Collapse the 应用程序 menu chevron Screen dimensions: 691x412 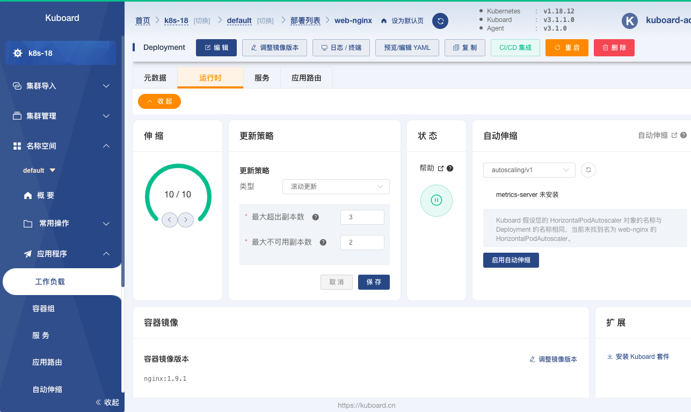click(106, 254)
